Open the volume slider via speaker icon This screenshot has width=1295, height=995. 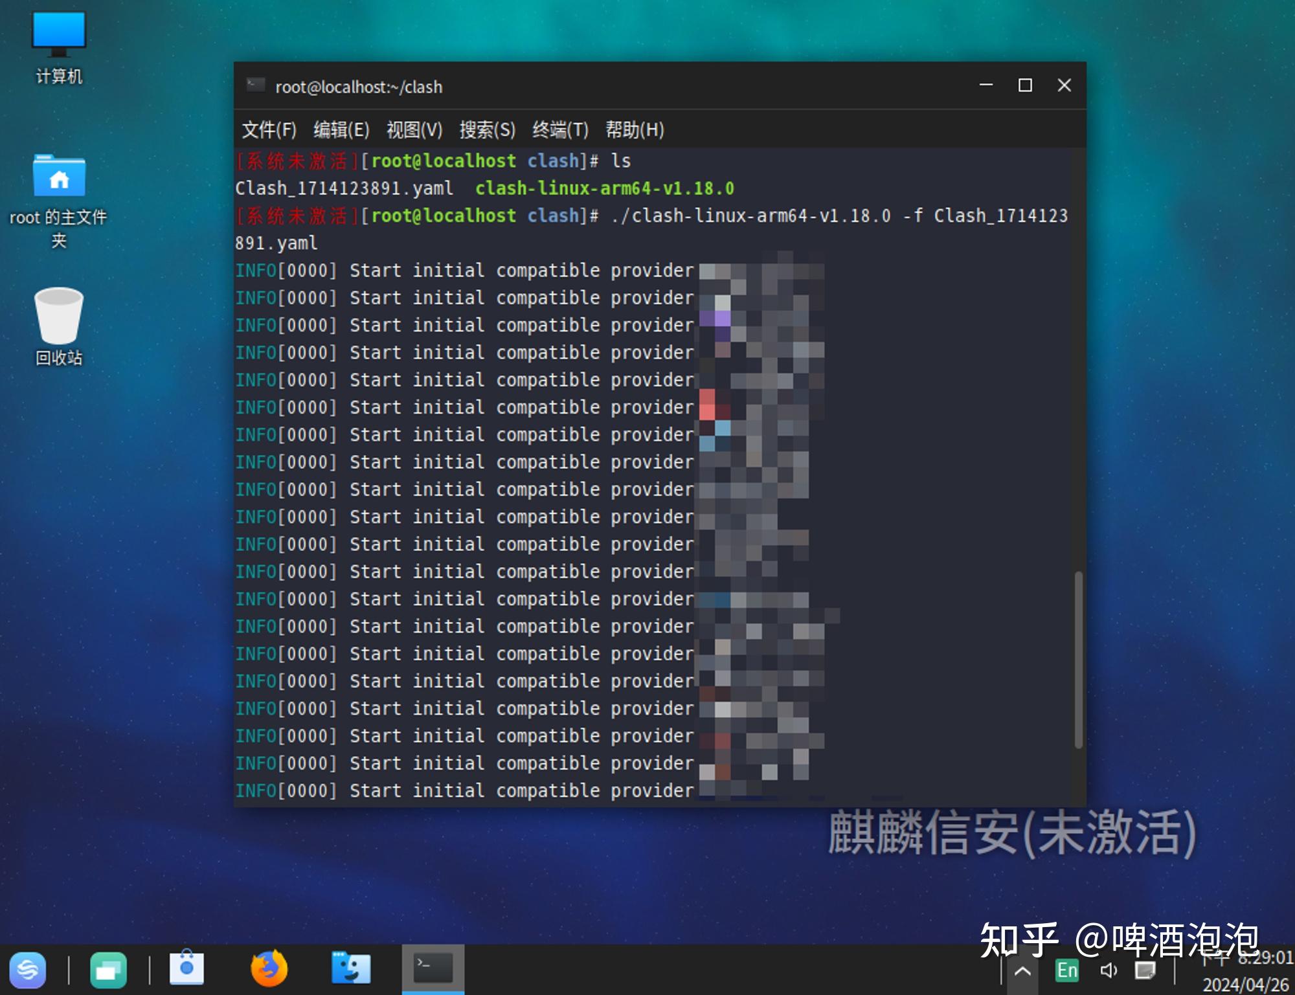pos(1109,970)
